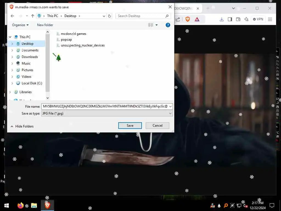Close the current Brave browser tab
This screenshot has height=211, width=281.
198,9
